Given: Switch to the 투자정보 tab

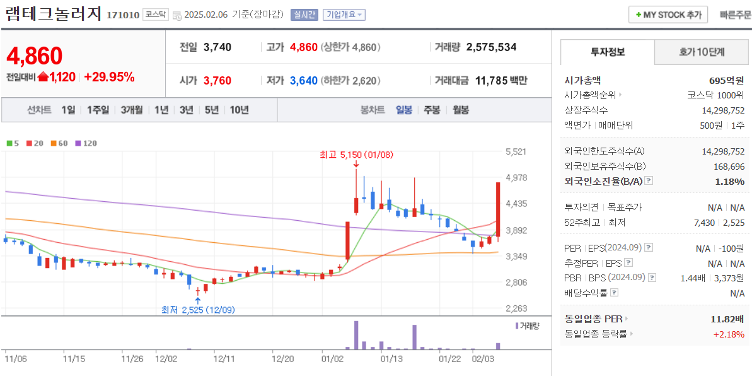Looking at the screenshot, I should point(607,52).
